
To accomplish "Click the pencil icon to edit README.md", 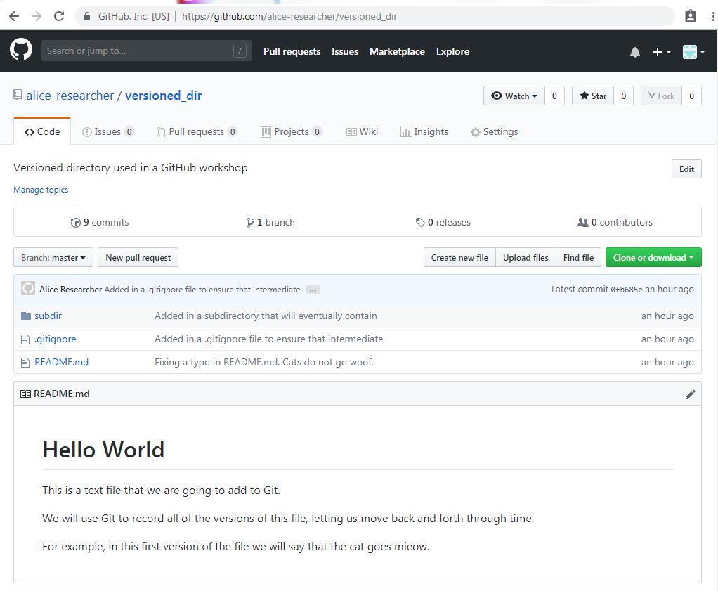I will tap(690, 394).
